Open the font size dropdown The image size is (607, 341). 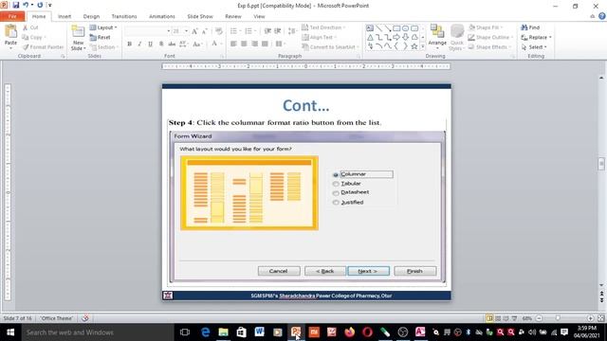(186, 31)
